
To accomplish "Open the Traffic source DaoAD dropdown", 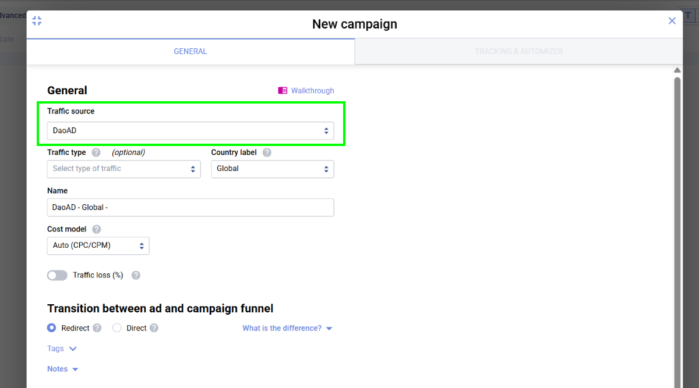I will (190, 131).
